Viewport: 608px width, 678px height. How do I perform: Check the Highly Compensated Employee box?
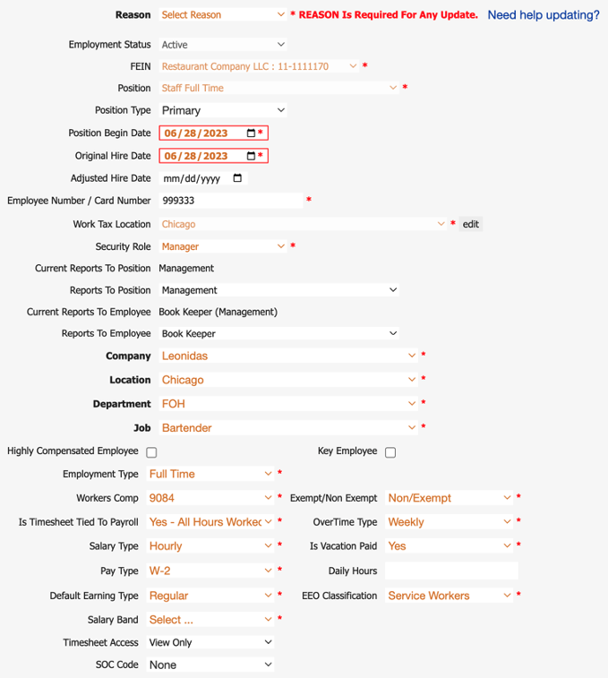point(151,452)
